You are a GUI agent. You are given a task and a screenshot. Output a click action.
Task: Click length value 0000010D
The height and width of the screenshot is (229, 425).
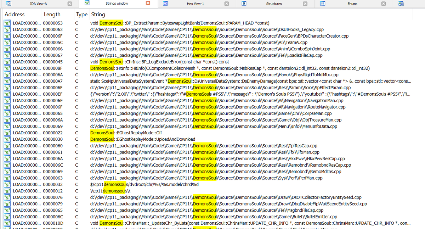pos(53,223)
